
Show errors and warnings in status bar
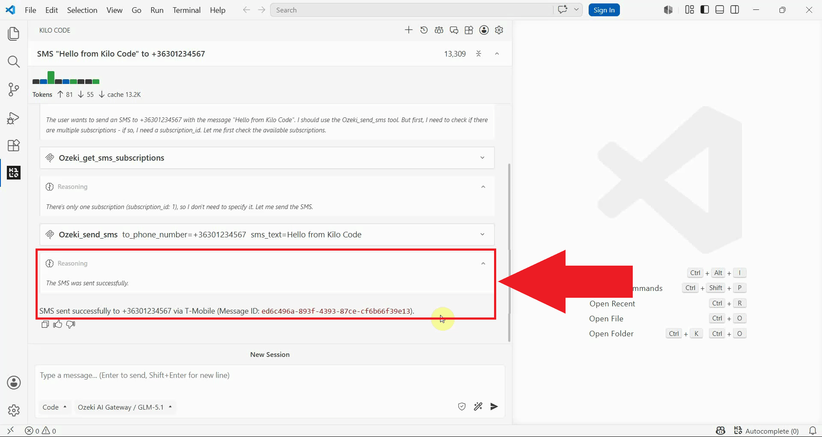click(x=41, y=431)
